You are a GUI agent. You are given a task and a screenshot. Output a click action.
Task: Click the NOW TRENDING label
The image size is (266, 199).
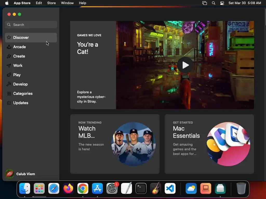[x=90, y=123]
